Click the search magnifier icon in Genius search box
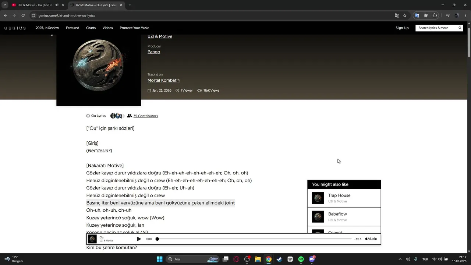 click(460, 28)
